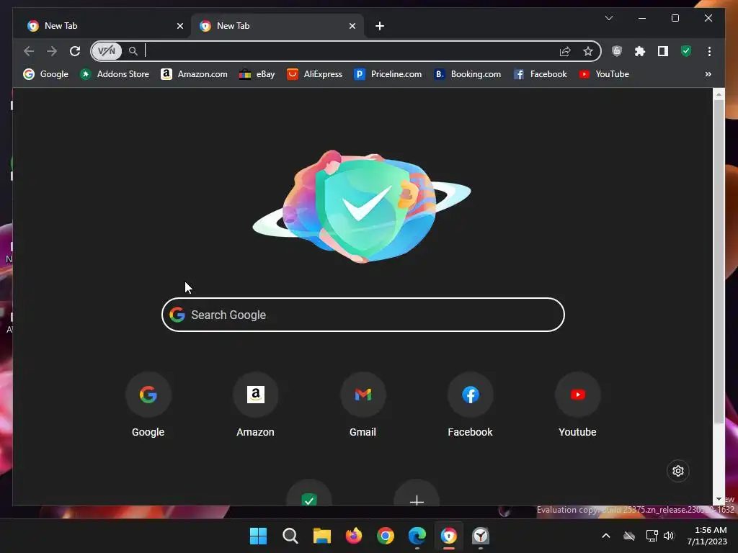This screenshot has height=553, width=738.
Task: Open the YouTube bookmark in bookmarks bar
Action: [604, 74]
